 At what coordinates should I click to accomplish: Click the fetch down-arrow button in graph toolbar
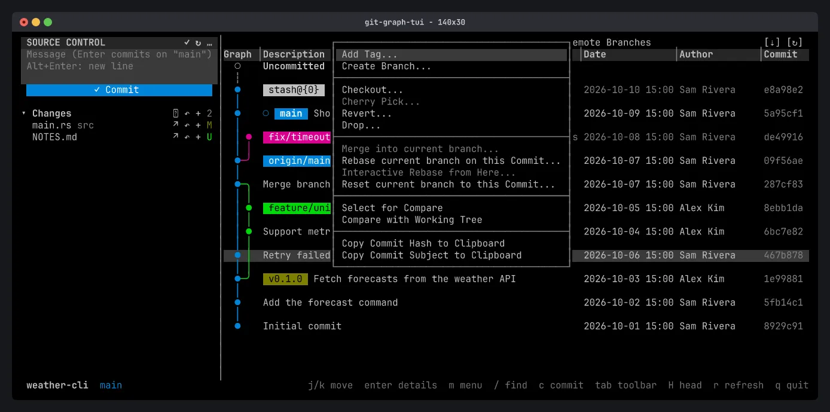coord(772,42)
